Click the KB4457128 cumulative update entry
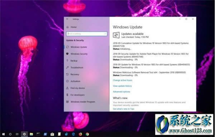 click(151, 46)
